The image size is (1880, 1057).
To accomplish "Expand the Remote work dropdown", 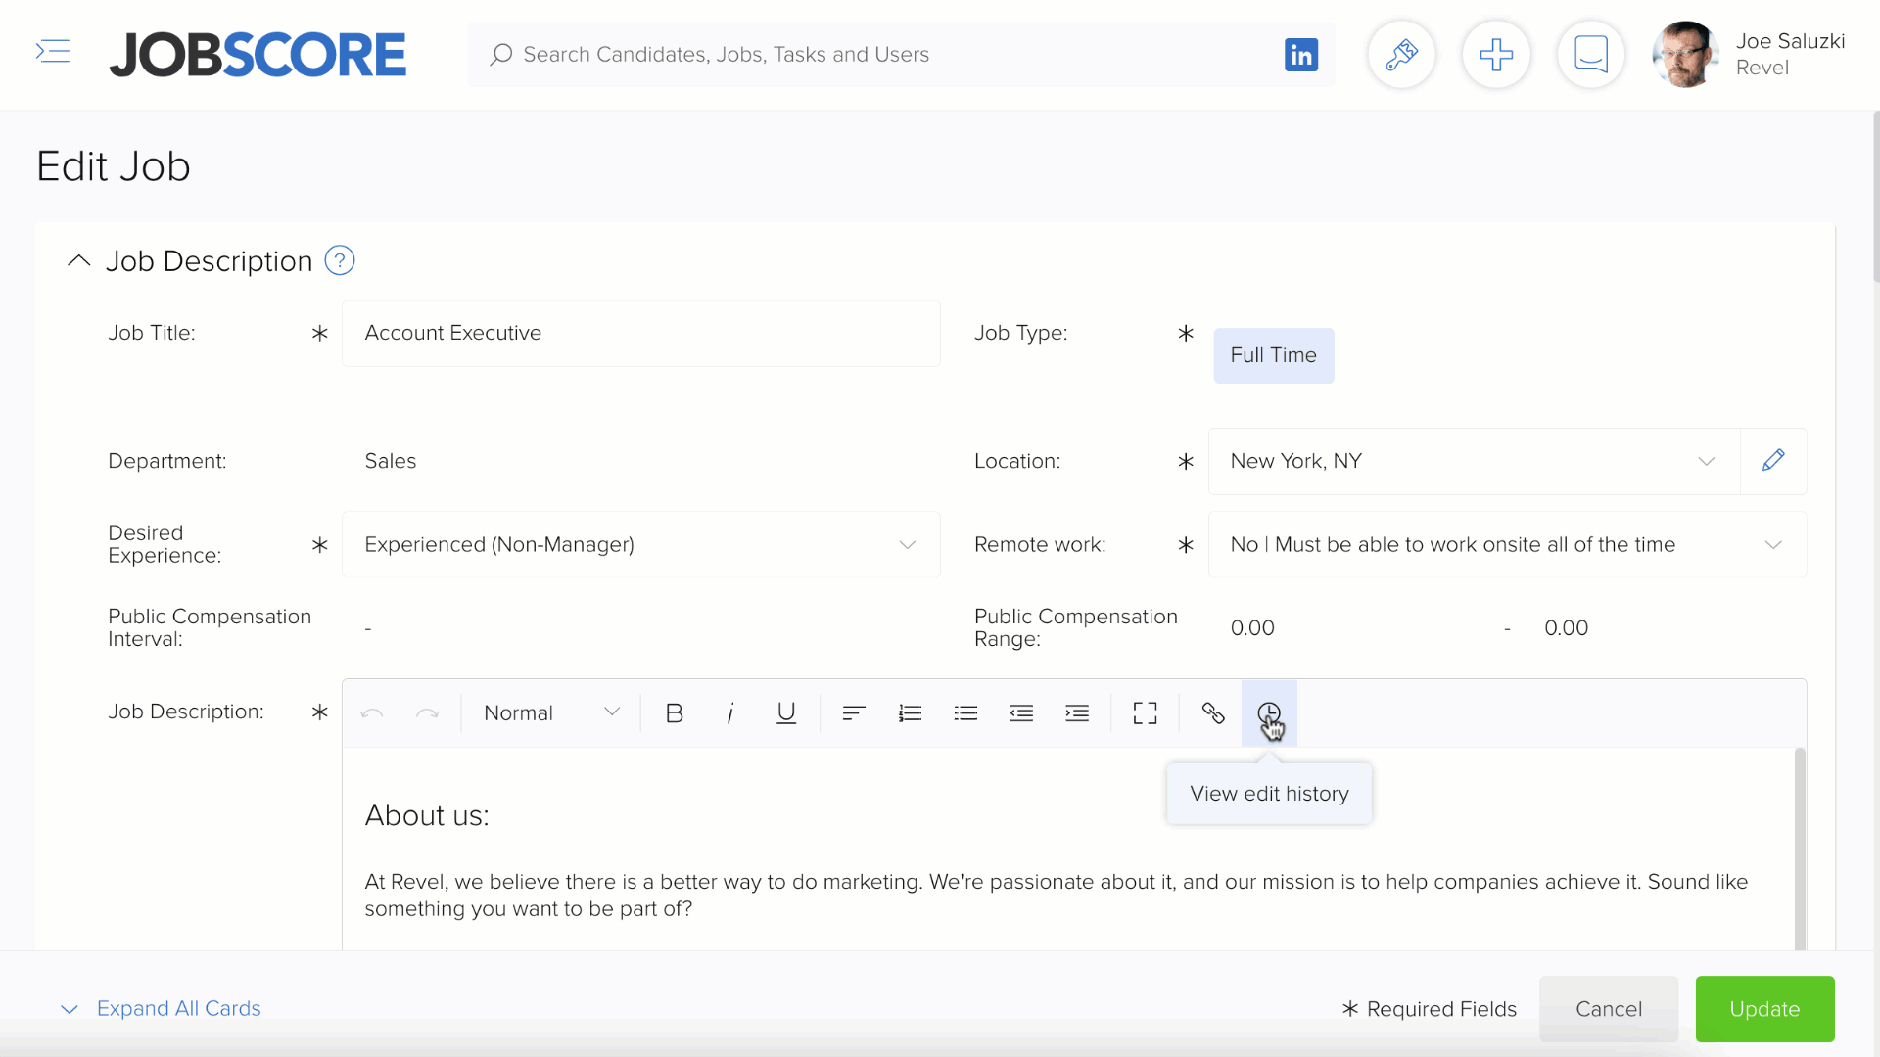I will [x=1774, y=543].
